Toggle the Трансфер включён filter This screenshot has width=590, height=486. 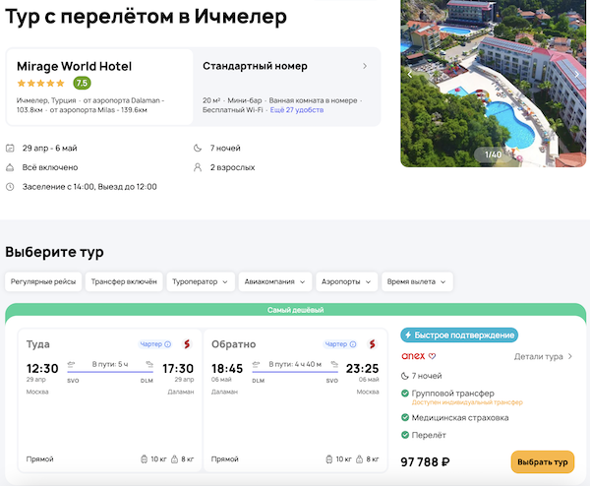tap(124, 282)
